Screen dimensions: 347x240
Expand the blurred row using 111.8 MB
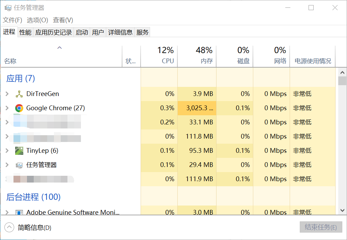(7, 137)
